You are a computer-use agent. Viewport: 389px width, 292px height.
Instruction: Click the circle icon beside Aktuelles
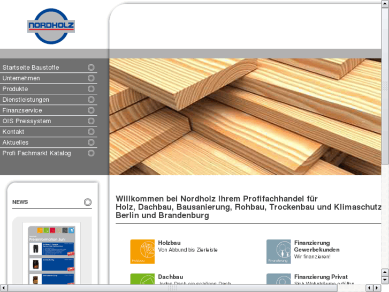click(91, 142)
